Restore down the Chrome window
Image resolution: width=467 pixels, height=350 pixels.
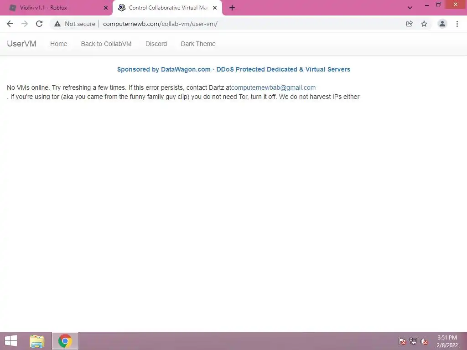pyautogui.click(x=439, y=5)
